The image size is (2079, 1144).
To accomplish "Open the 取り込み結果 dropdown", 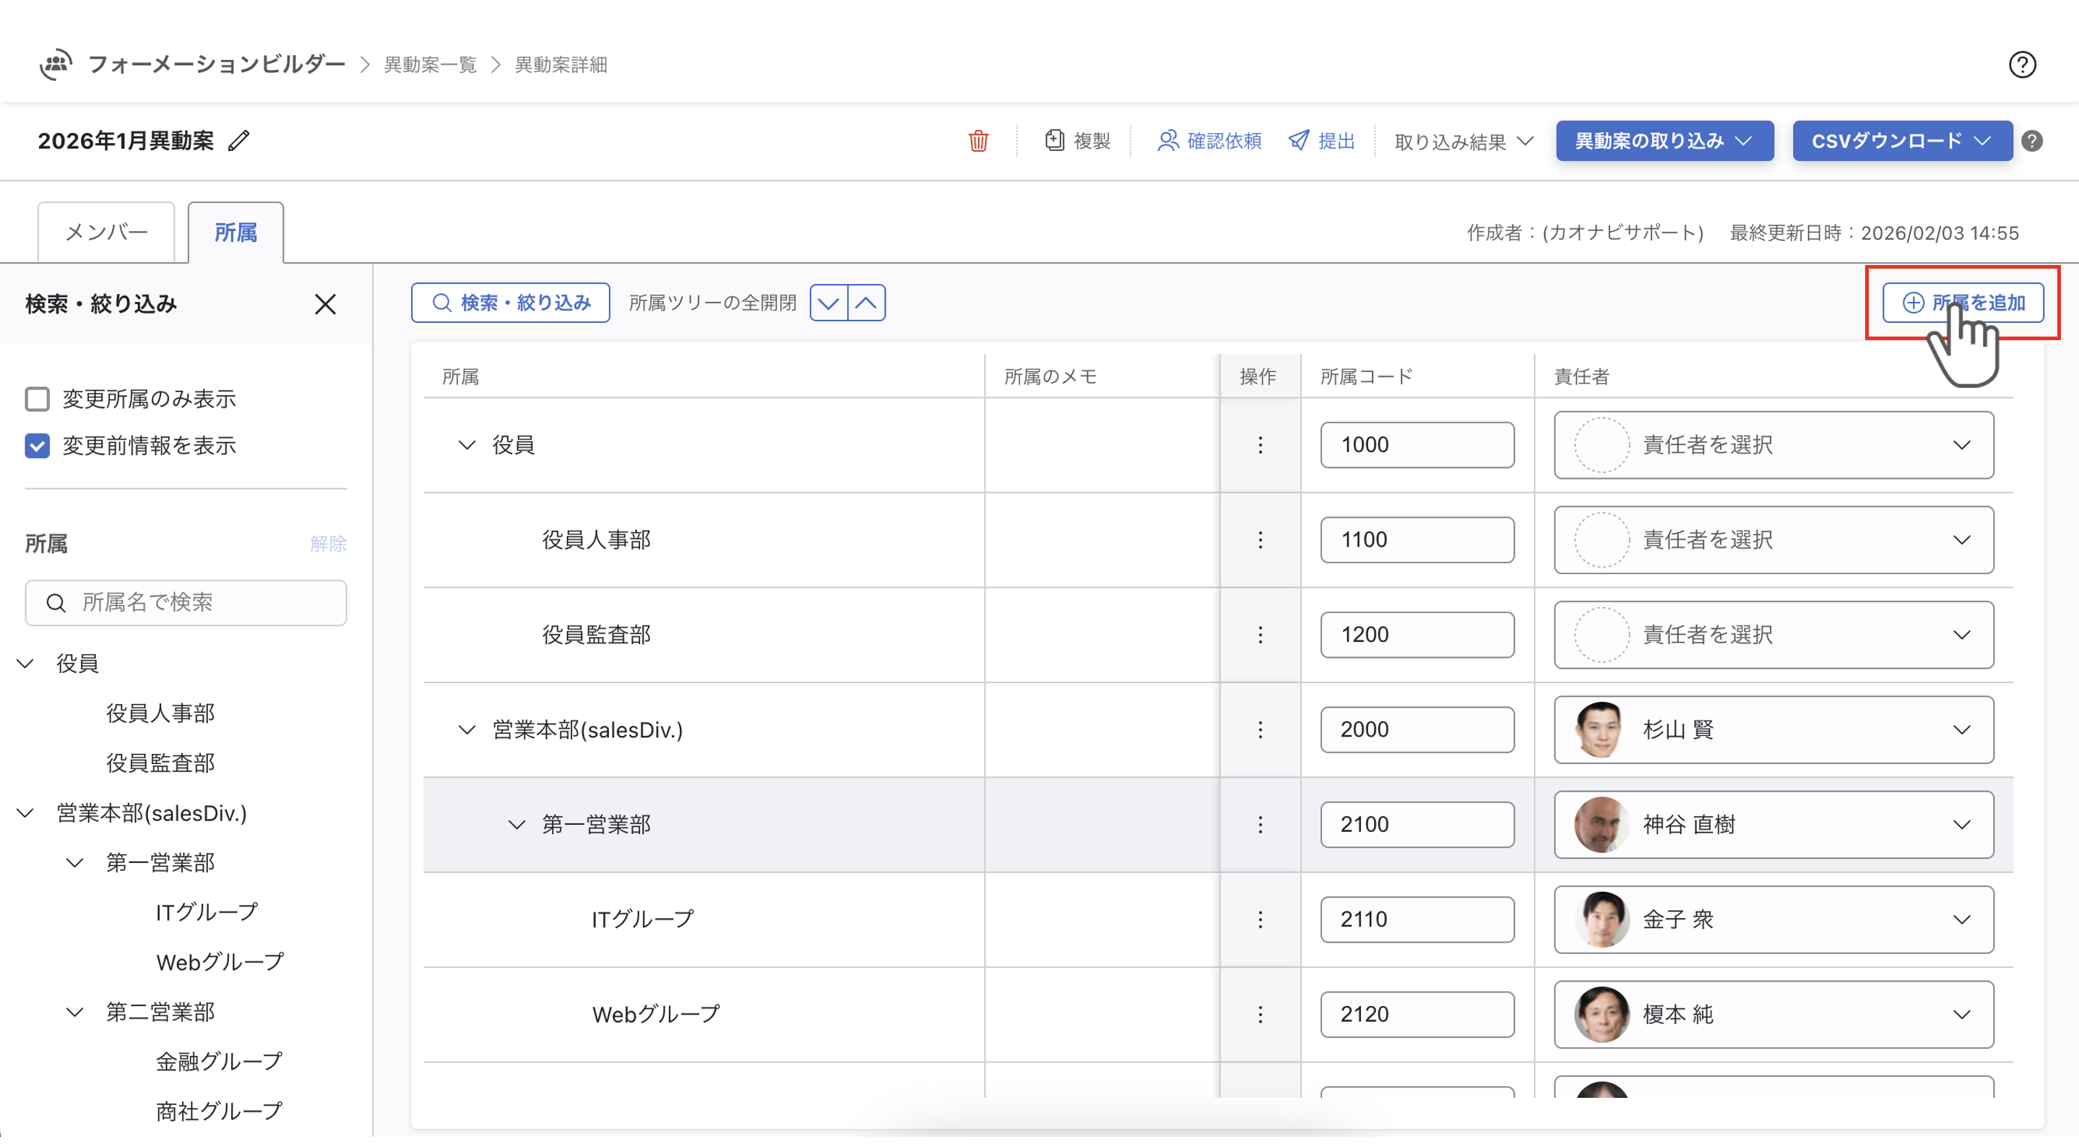I will pos(1462,142).
